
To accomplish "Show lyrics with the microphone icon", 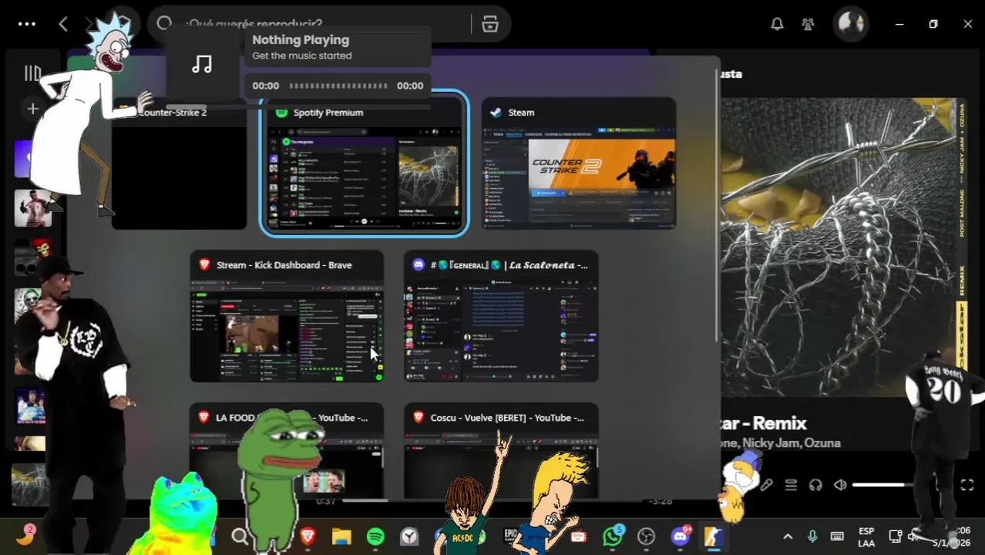I will pyautogui.click(x=765, y=485).
